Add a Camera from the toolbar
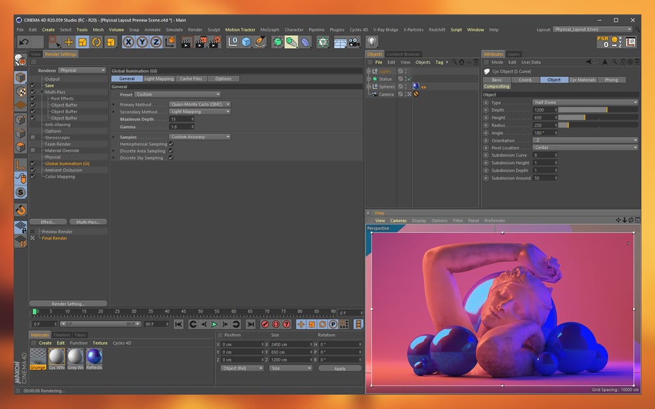Image resolution: width=655 pixels, height=409 pixels. coord(355,42)
